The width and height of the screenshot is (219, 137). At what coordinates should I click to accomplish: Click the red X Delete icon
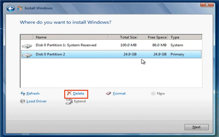[x=69, y=93]
